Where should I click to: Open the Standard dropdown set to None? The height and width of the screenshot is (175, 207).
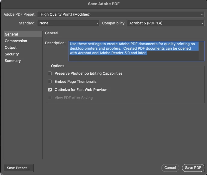click(x=68, y=23)
